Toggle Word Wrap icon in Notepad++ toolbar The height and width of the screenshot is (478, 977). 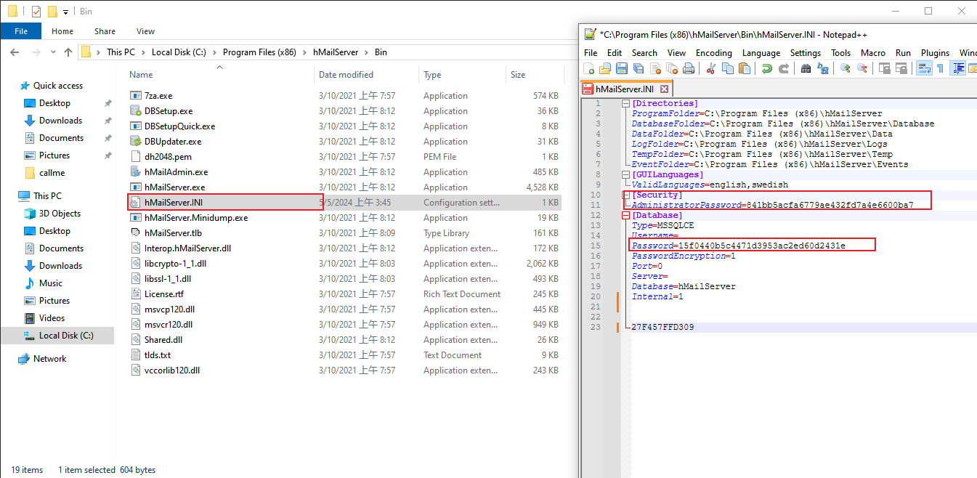tap(924, 68)
